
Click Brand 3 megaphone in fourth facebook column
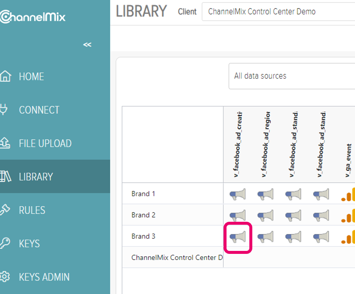pos(321,237)
